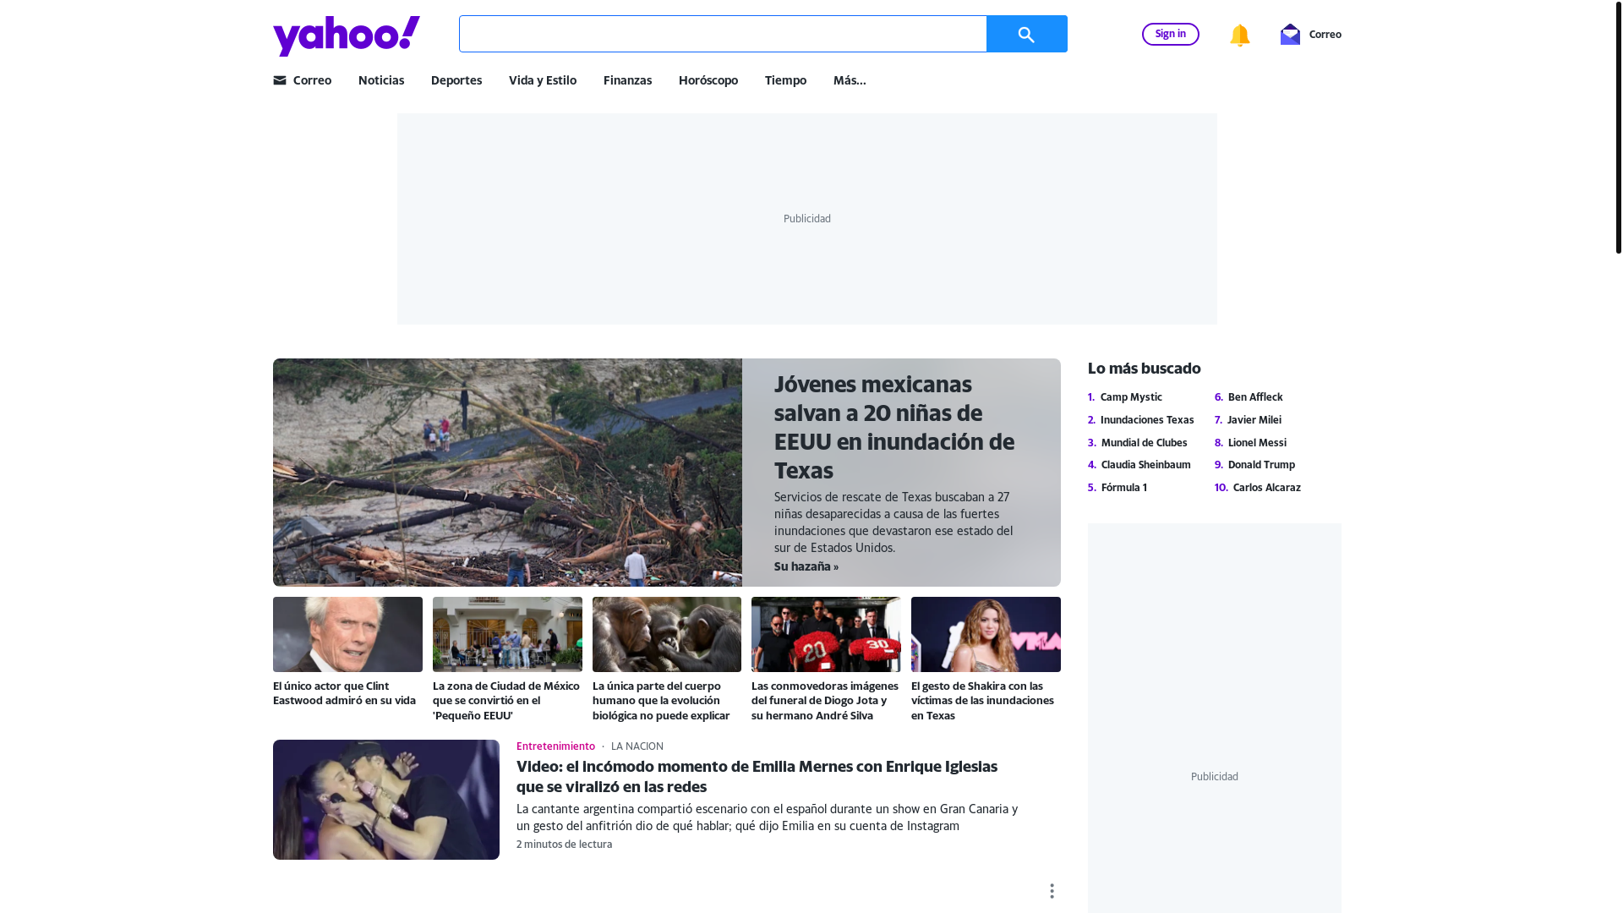The height and width of the screenshot is (913, 1623).
Task: Select trending search Lionel Messi
Action: point(1257,443)
